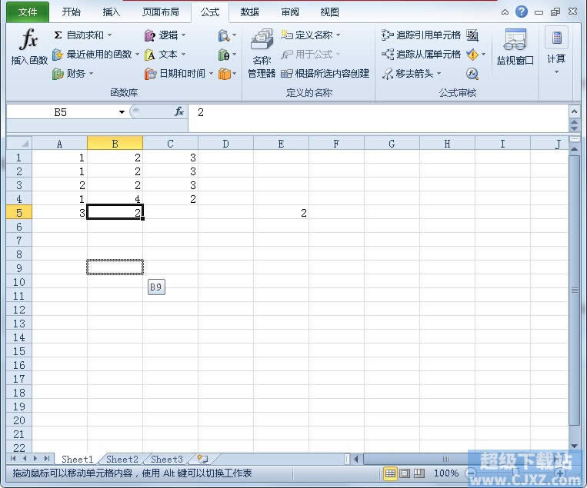Click the vertical scrollbar down arrow
Viewport: 587px width, 488px height.
click(x=574, y=446)
